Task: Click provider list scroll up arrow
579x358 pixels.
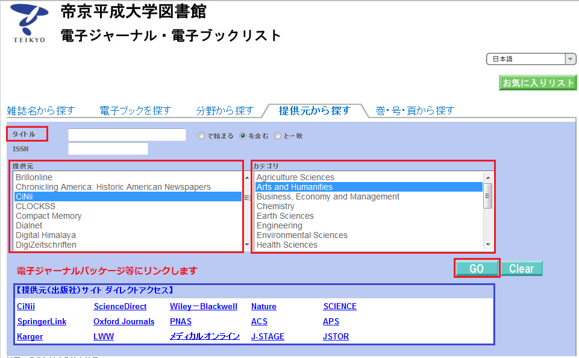Action: click(x=247, y=178)
